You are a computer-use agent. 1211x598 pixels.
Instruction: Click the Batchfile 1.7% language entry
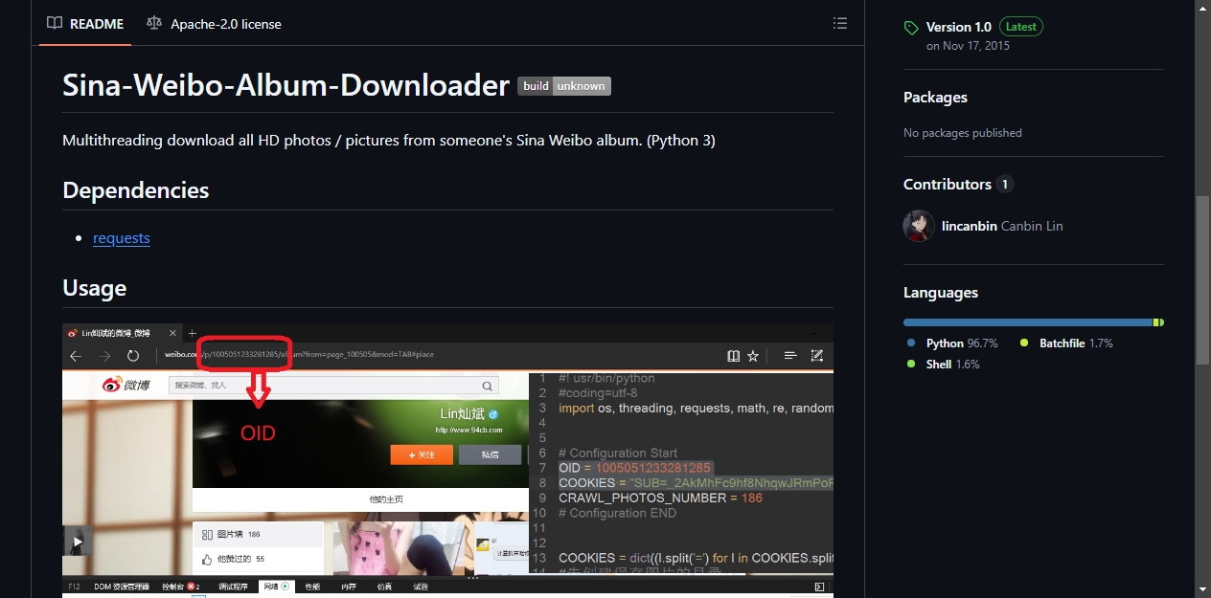(x=1066, y=343)
